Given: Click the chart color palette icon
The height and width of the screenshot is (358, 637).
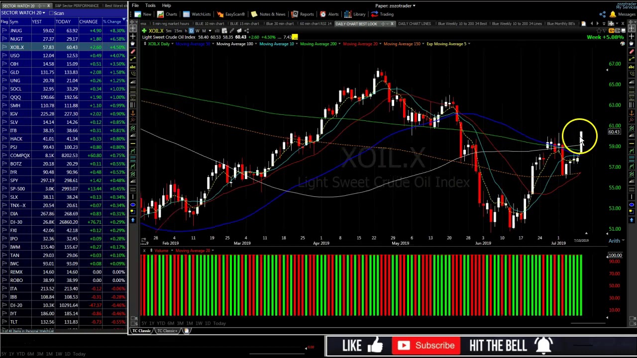Looking at the screenshot, I should click(x=623, y=44).
